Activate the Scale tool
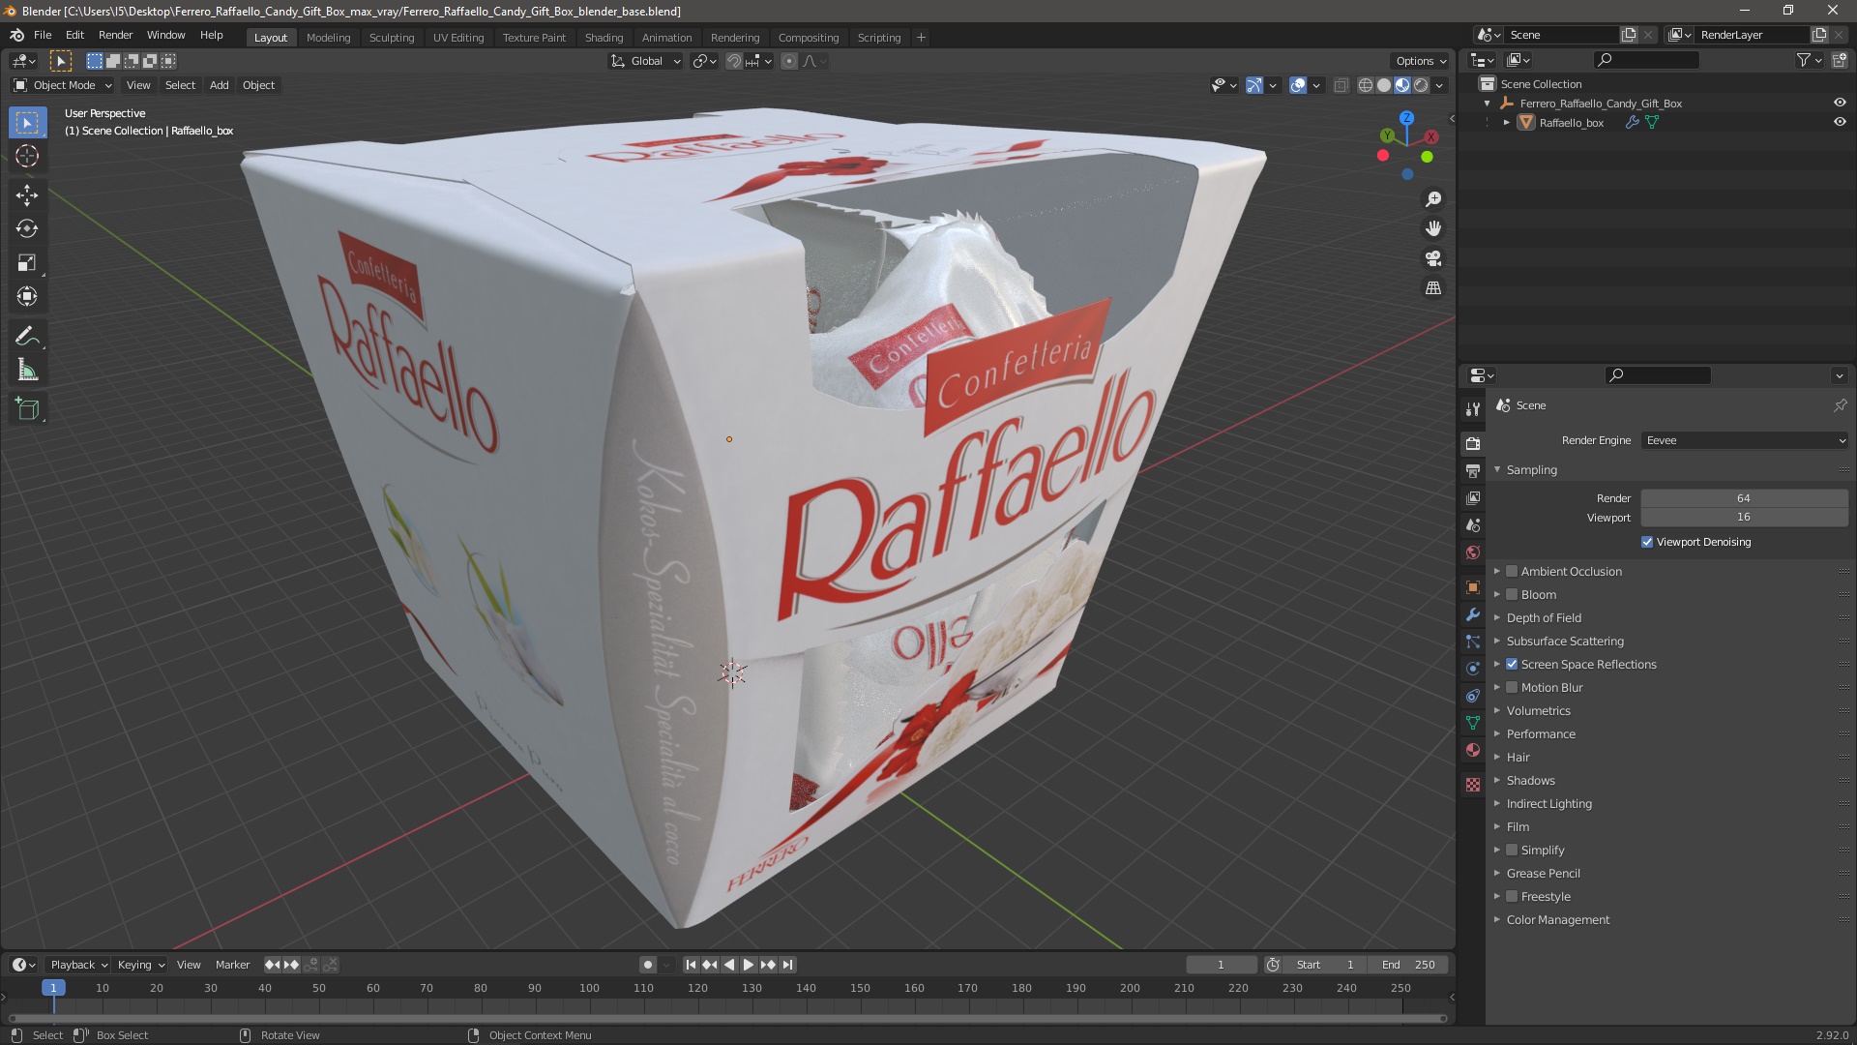The image size is (1857, 1045). click(27, 262)
